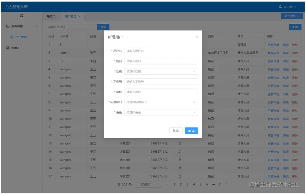Focus the 岗位 input field
This screenshot has height=194, width=306.
[161, 92]
